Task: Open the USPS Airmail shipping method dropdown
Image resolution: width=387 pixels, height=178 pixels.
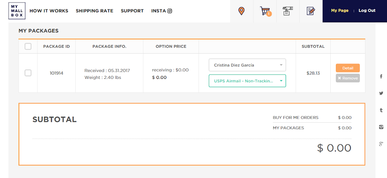Action: tap(247, 81)
